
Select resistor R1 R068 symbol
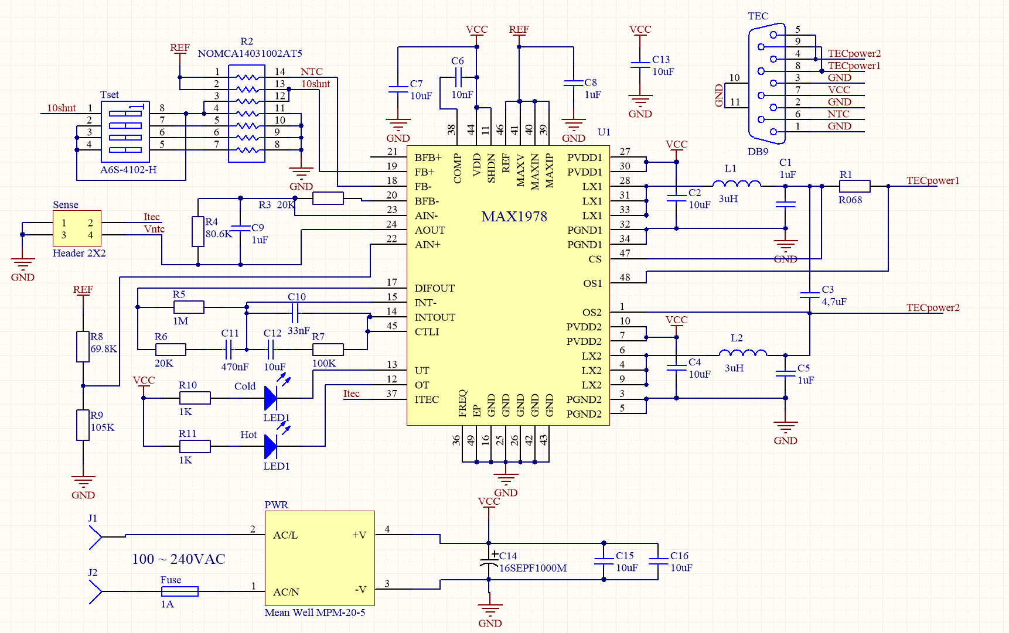tap(854, 186)
